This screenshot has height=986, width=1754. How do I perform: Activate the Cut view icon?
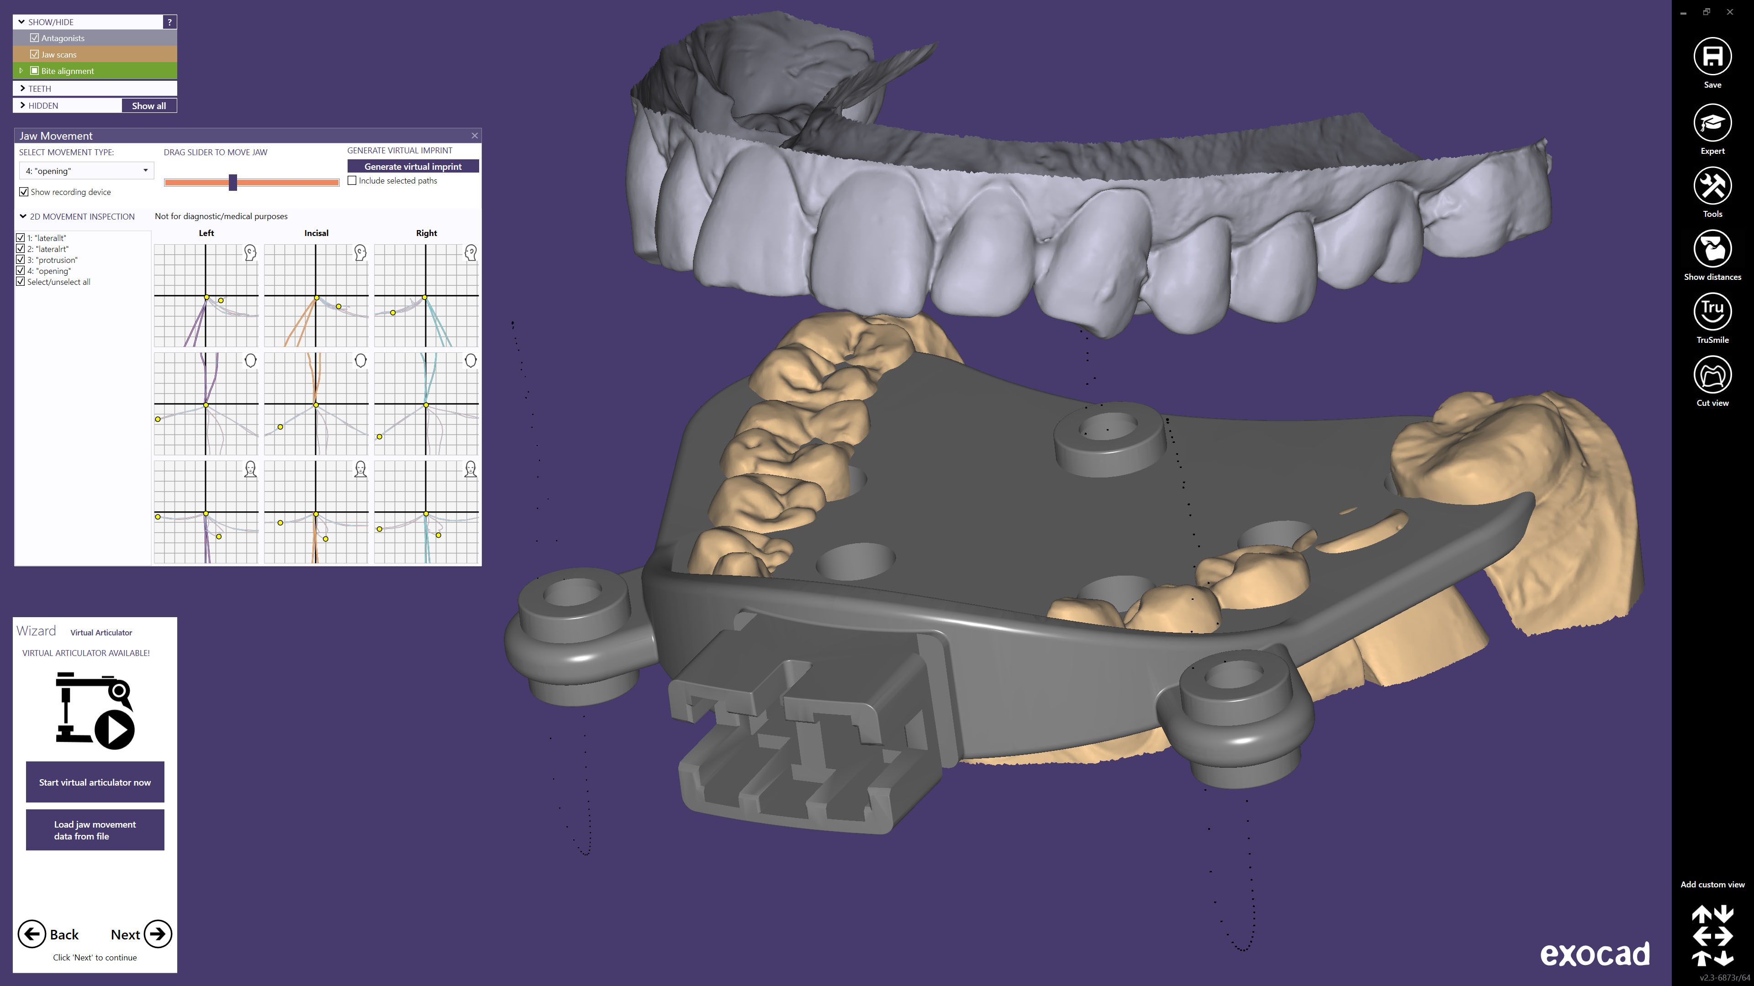pyautogui.click(x=1712, y=375)
